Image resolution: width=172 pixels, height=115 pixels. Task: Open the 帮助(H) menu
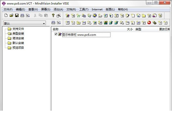[123, 9]
